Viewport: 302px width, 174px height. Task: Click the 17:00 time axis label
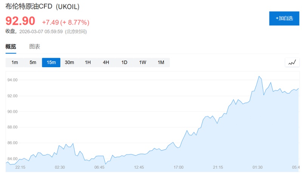(179, 167)
